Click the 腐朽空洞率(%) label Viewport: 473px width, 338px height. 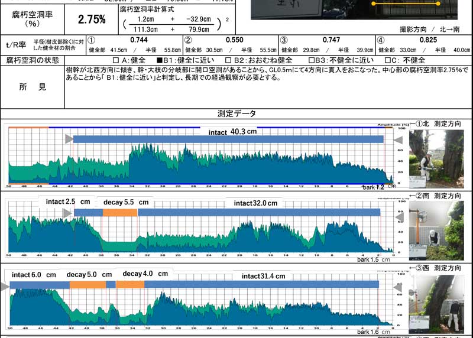(33, 19)
